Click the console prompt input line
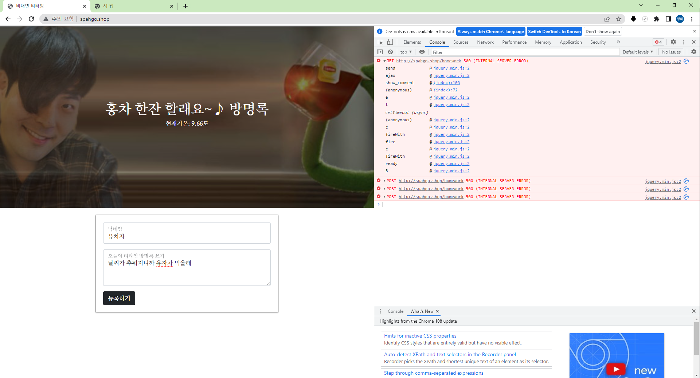The height and width of the screenshot is (378, 700). click(x=537, y=205)
